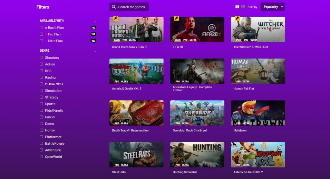Viewport: 330px width, 179px height.
Task: Click the Steel Rats title
Action: pos(119,172)
